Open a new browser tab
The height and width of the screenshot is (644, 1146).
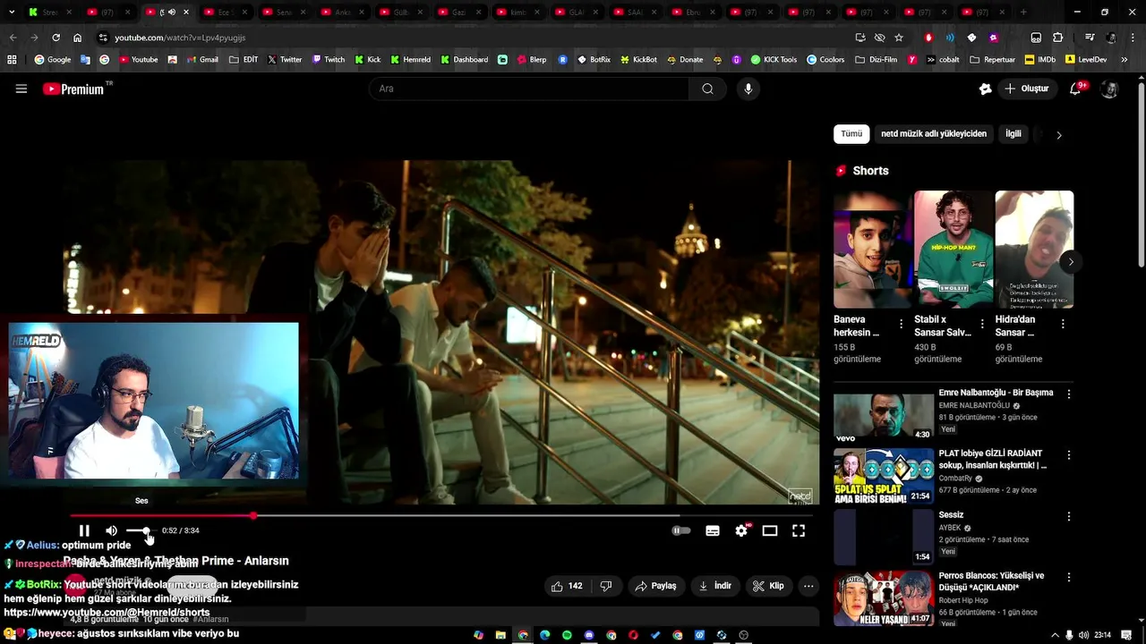tap(1023, 13)
